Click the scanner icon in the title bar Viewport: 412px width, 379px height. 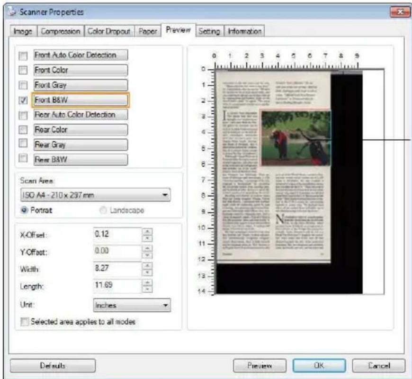11,11
